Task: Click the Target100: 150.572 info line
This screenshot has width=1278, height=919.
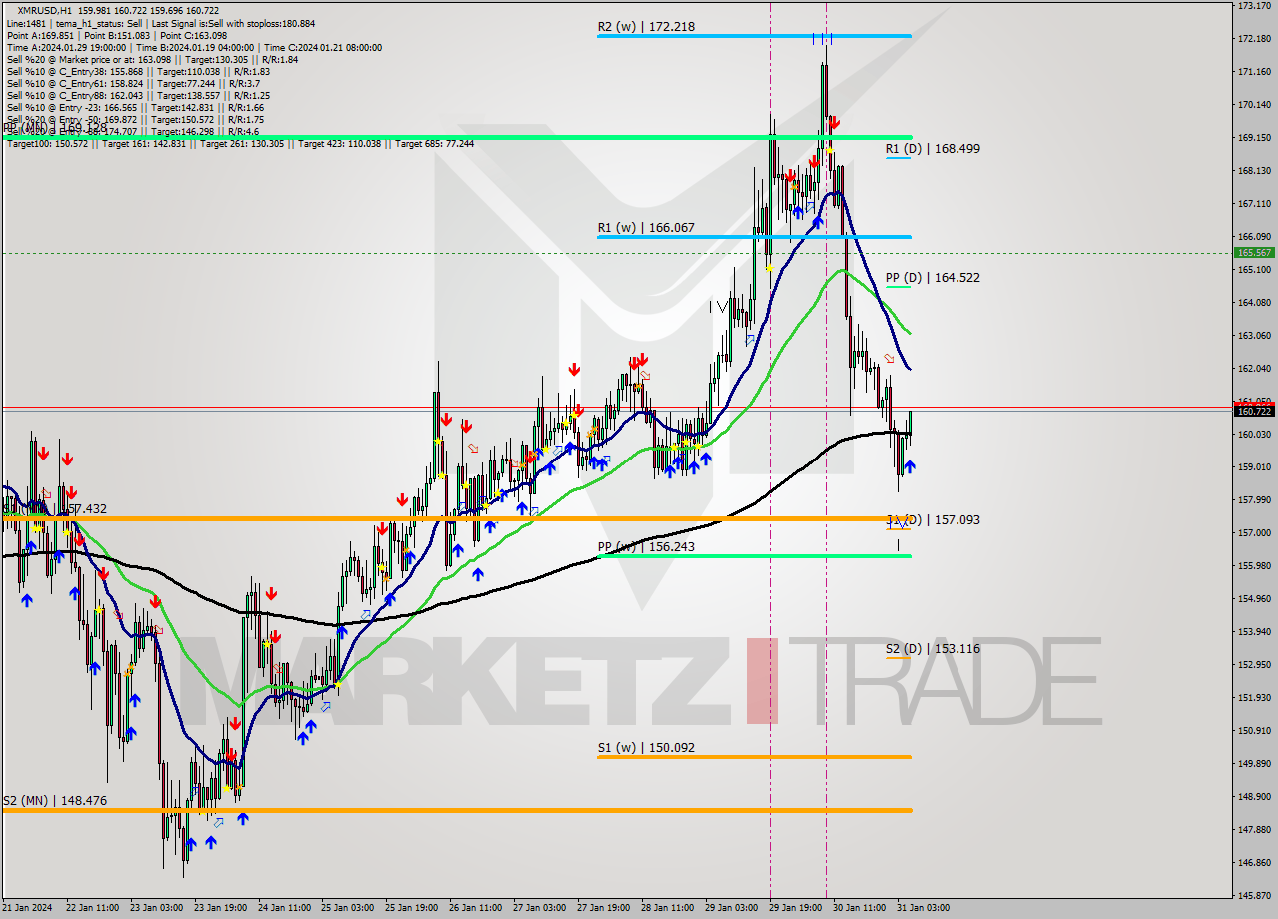Action: 240,144
